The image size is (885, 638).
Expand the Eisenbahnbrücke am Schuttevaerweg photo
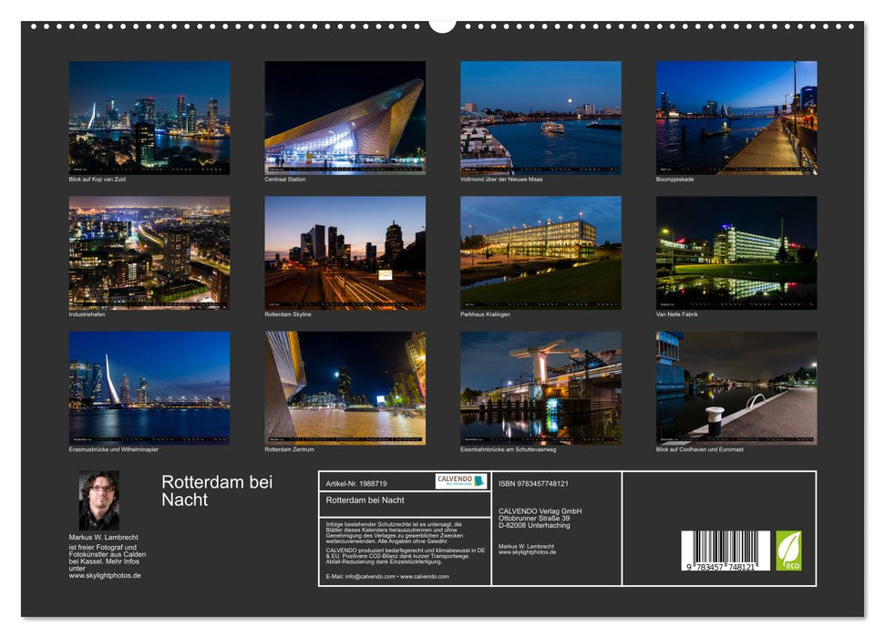[x=540, y=387]
